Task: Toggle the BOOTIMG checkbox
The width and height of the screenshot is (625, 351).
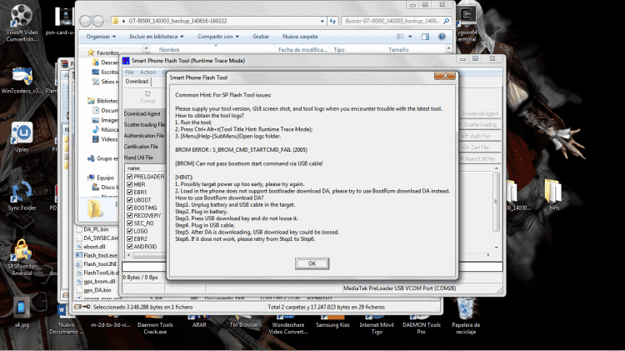Action: 129,208
